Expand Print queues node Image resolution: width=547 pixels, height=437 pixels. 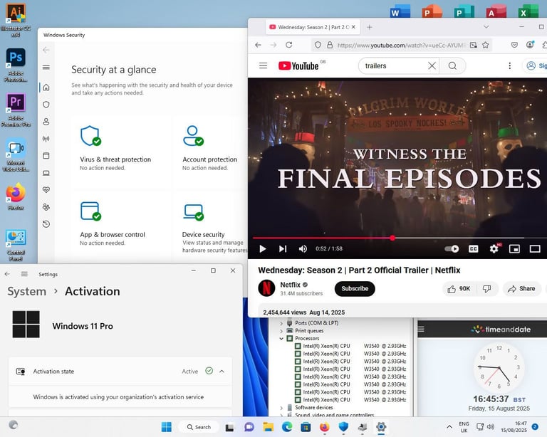(x=281, y=331)
